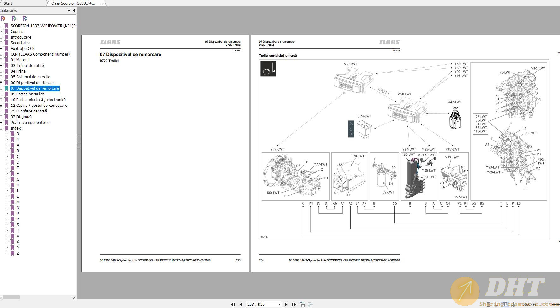The image size is (560, 308).
Task: Select the two-page facing view icon
Action: coord(505,304)
